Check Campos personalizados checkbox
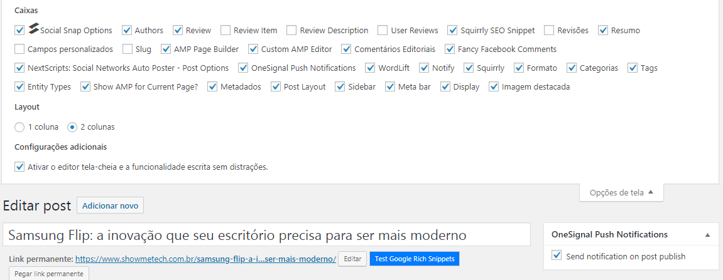The width and height of the screenshot is (723, 280). (x=19, y=49)
